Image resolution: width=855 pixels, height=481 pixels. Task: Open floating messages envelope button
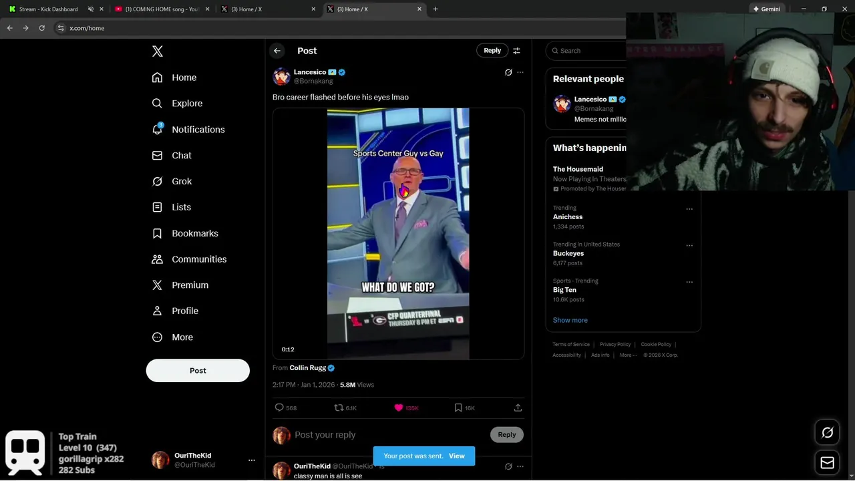click(827, 462)
